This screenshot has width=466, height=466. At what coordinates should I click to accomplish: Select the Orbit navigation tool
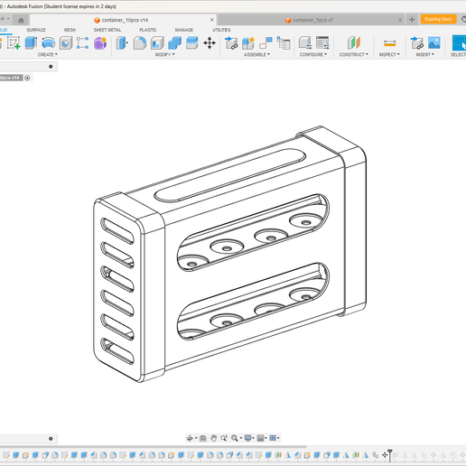190,438
